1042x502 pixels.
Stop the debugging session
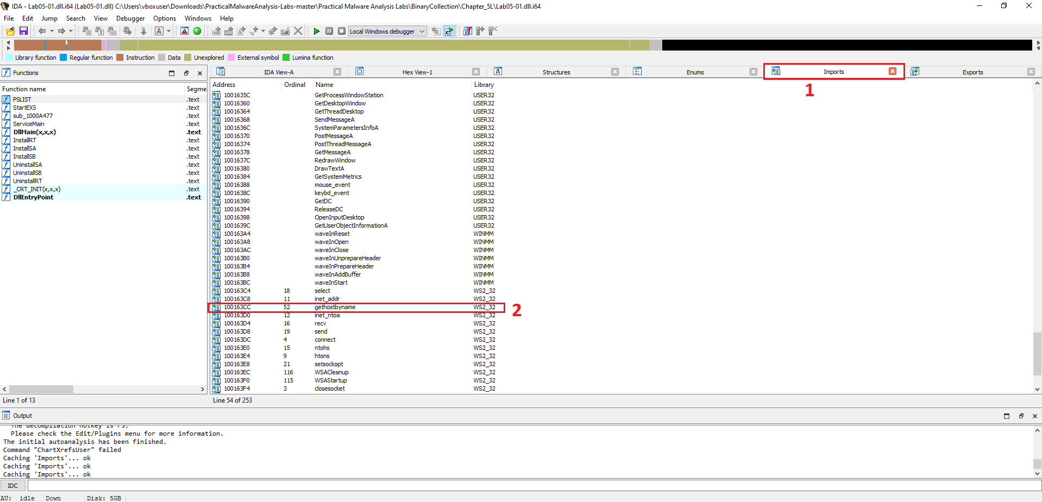click(342, 31)
